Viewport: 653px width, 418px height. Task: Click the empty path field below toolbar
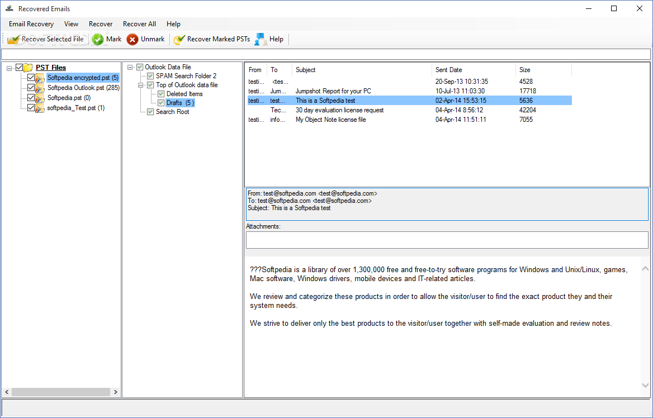click(326, 54)
